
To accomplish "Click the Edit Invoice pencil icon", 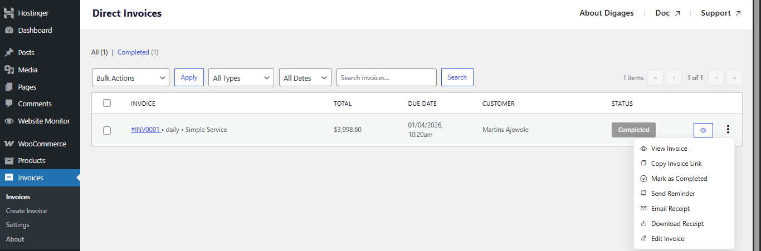I will click(643, 239).
